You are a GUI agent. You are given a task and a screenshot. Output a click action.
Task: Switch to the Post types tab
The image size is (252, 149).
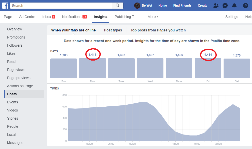pyautogui.click(x=113, y=30)
